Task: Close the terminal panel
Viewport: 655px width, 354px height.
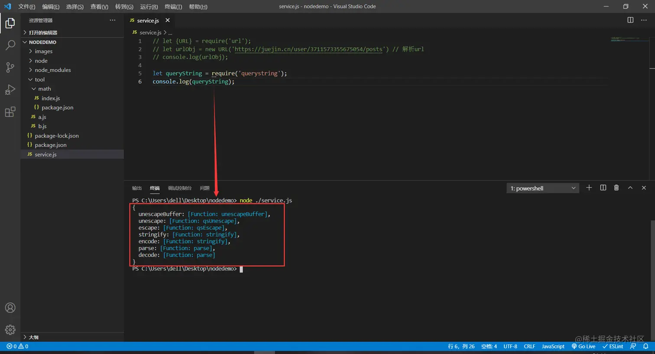Action: [644, 188]
